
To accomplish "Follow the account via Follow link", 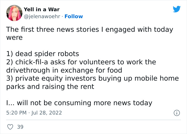I will (74, 17).
